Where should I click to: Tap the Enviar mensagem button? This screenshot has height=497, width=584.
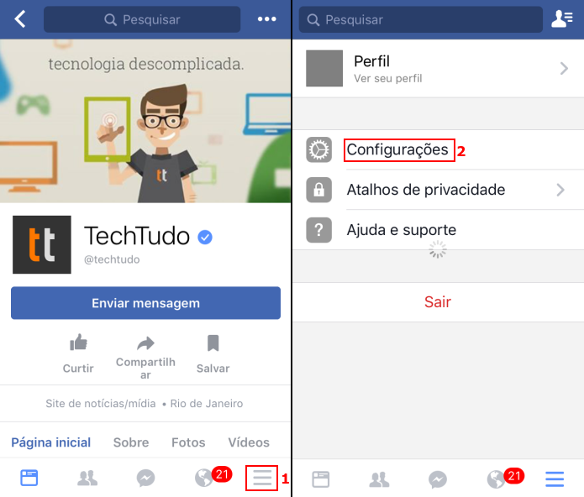tap(145, 303)
